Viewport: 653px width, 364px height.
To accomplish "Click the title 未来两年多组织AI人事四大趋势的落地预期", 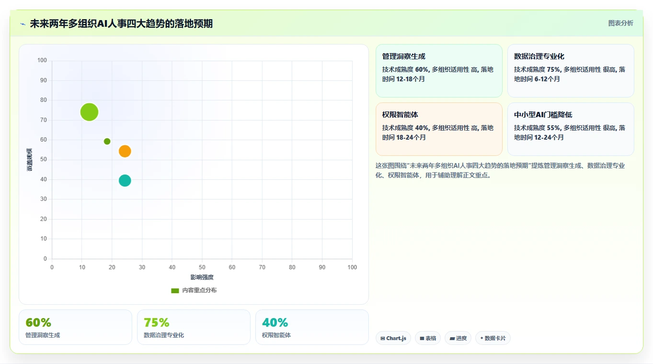I will 121,24.
